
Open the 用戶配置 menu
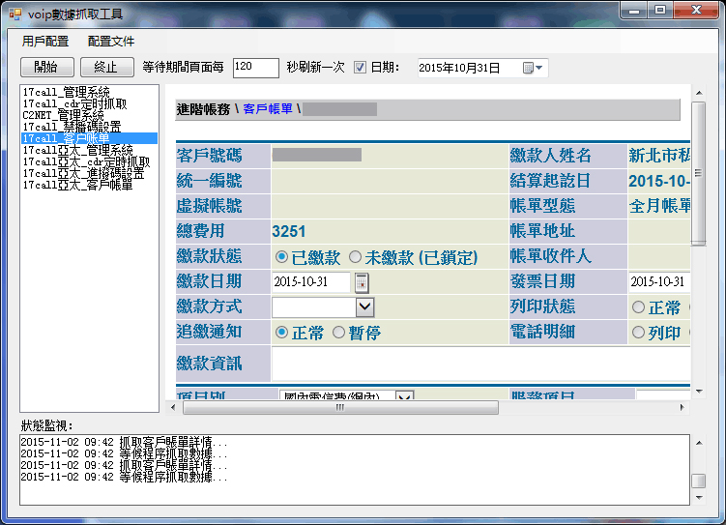pos(45,42)
